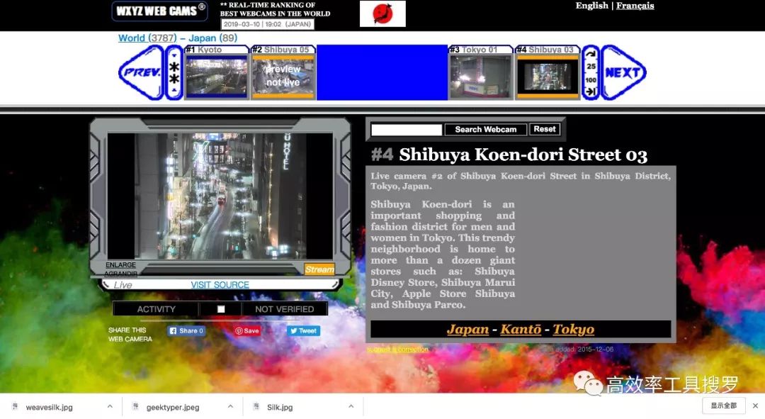This screenshot has height=419, width=765.
Task: Click the Reset button
Action: click(545, 129)
